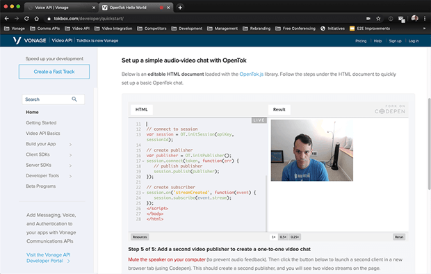
Task: Open the Pricing header menu item
Action: coord(361,41)
